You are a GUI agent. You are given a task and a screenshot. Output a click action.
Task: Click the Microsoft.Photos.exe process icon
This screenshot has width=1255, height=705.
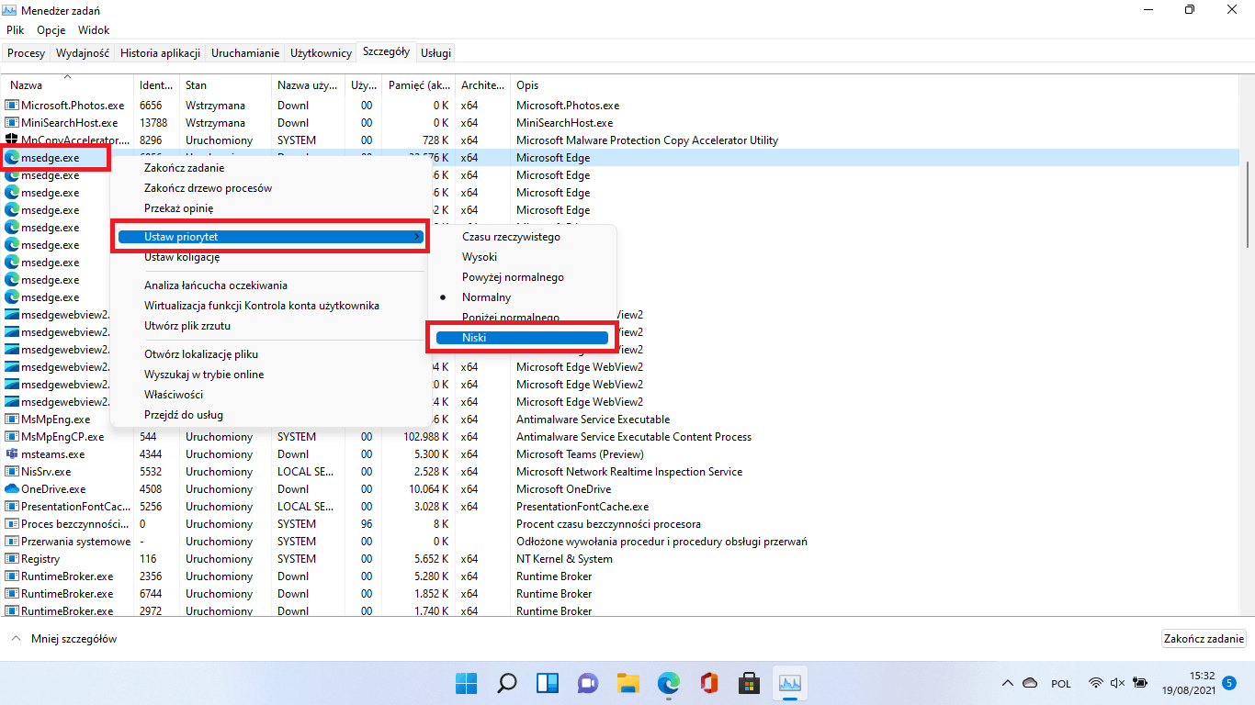tap(12, 106)
